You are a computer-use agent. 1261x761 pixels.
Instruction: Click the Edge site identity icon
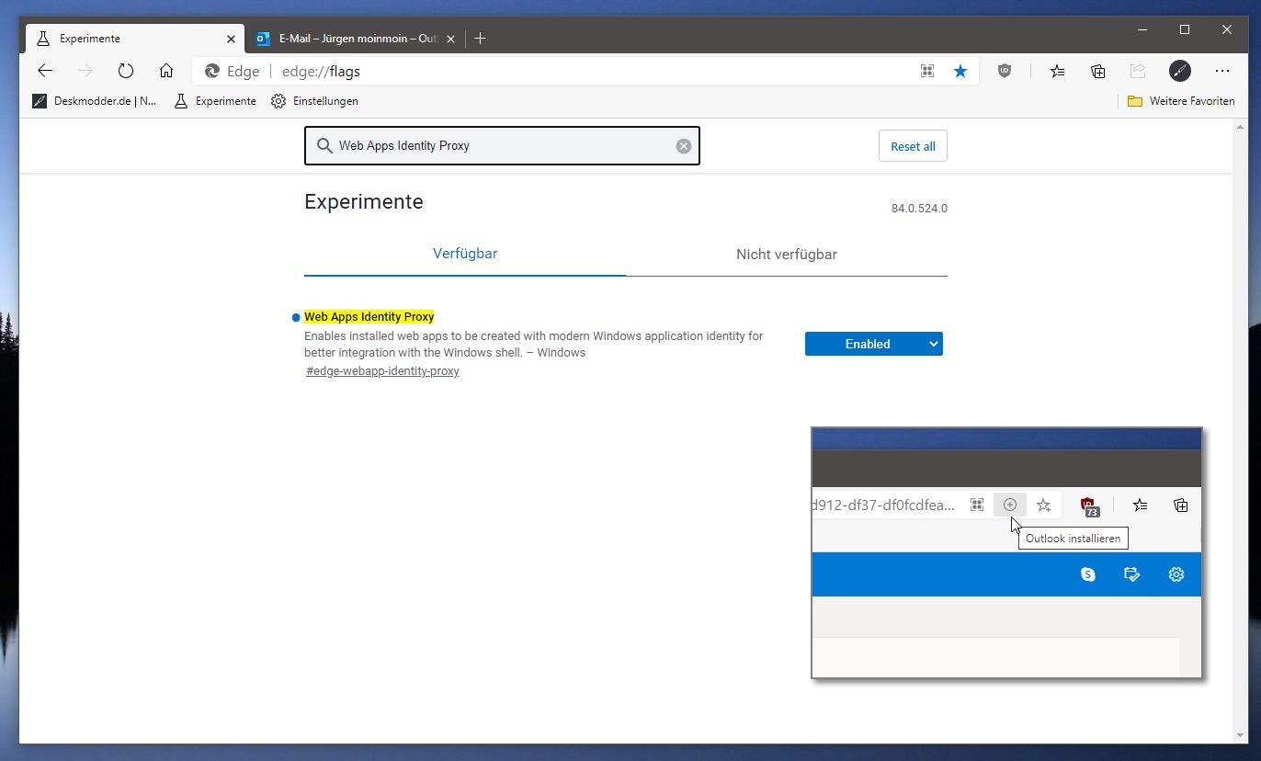(212, 71)
